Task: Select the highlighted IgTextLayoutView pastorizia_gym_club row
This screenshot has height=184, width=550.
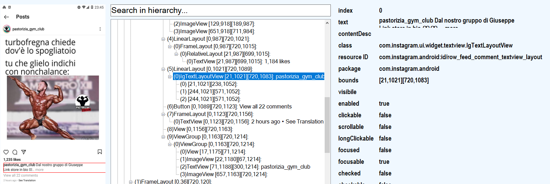Action: 249,77
